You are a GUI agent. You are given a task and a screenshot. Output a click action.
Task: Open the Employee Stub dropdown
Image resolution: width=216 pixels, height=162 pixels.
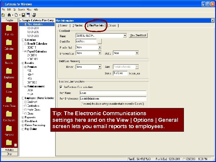(100, 53)
